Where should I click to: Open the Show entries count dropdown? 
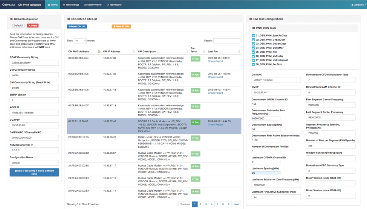coord(80,41)
